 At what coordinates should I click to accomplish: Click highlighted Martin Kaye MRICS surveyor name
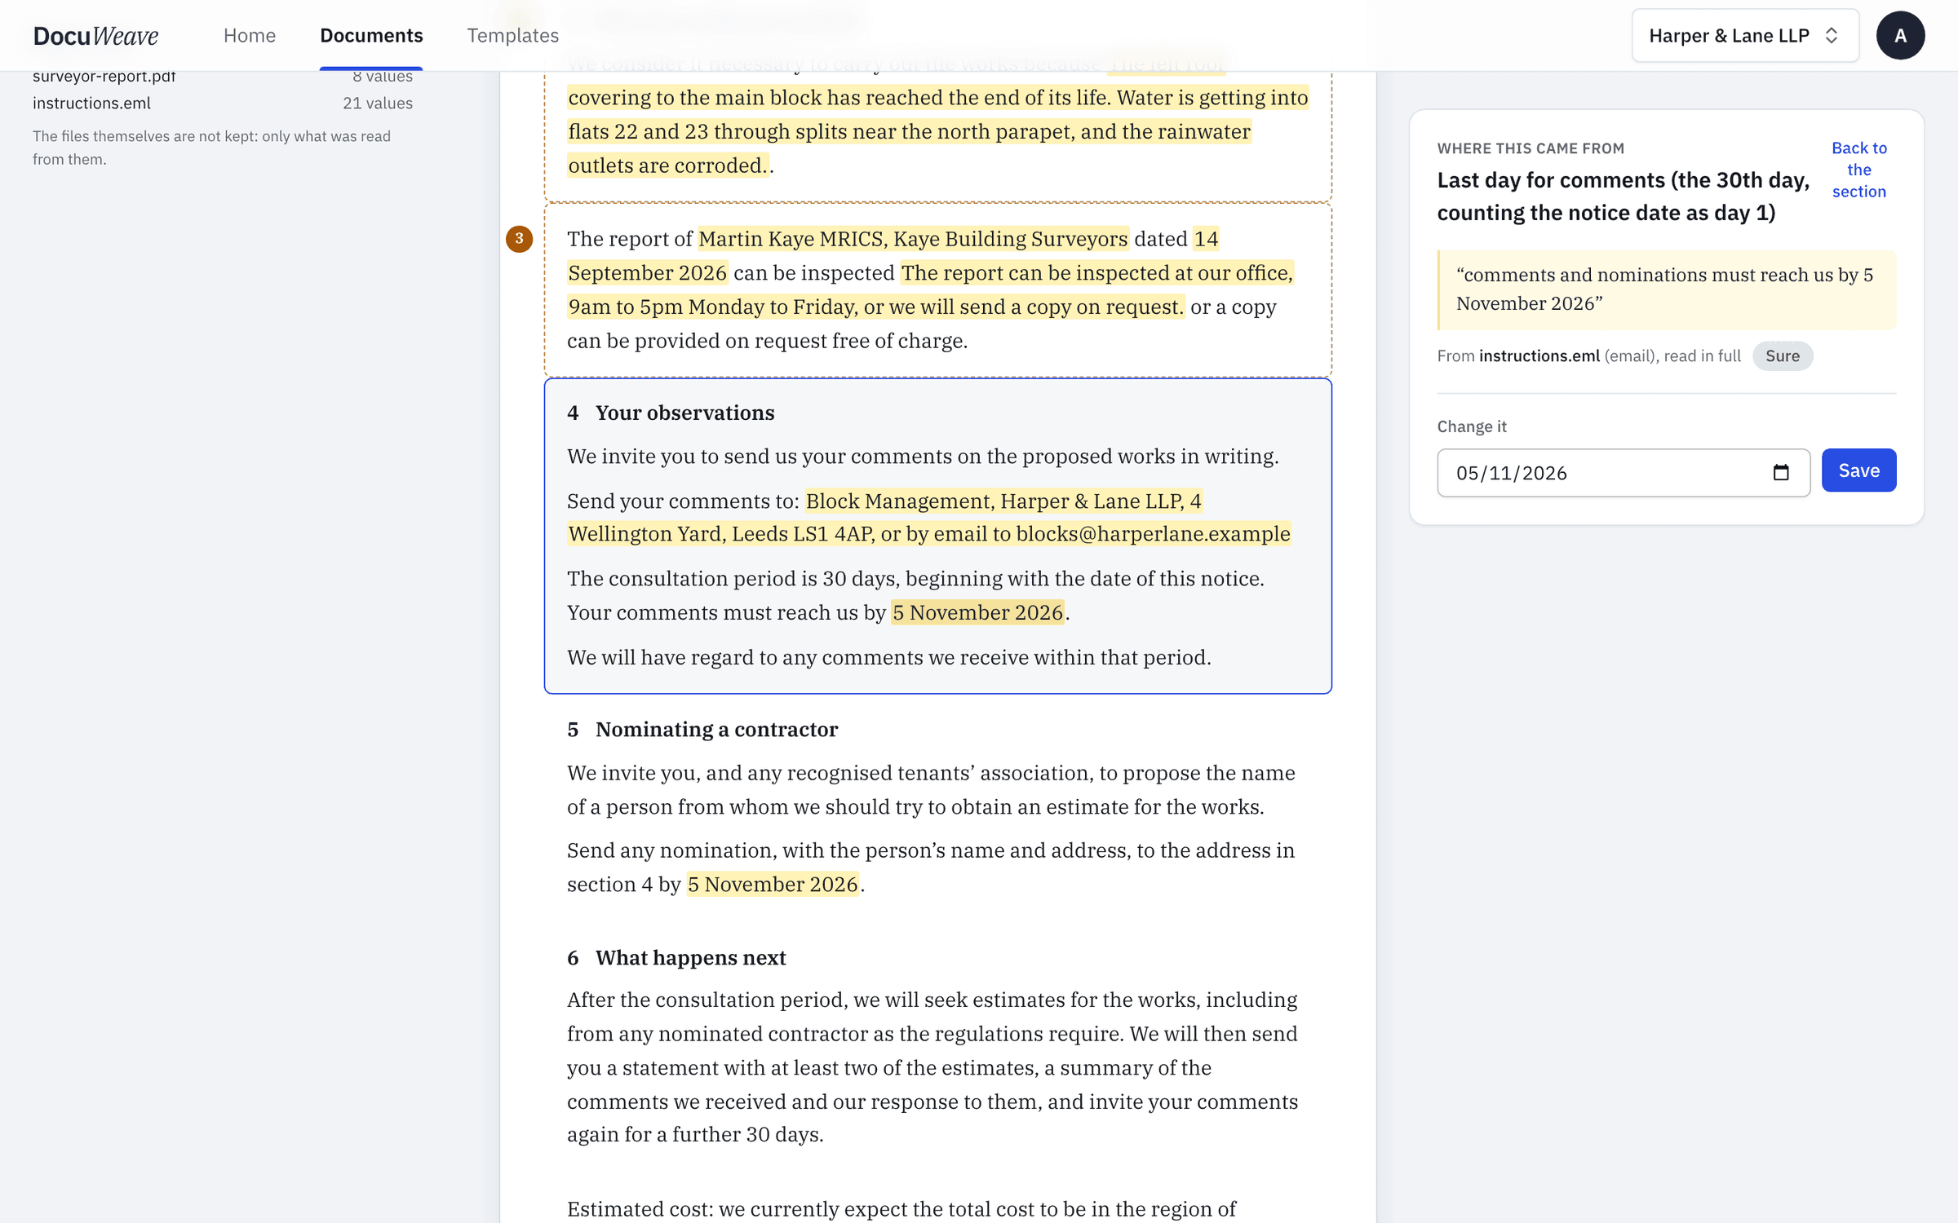pos(912,239)
